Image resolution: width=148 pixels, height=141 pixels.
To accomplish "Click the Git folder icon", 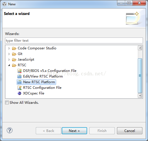I will (14, 54).
